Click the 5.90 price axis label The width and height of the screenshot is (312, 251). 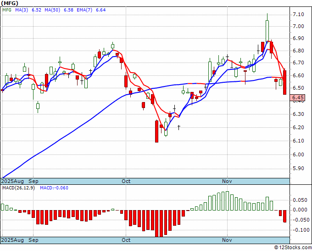[x=298, y=168]
